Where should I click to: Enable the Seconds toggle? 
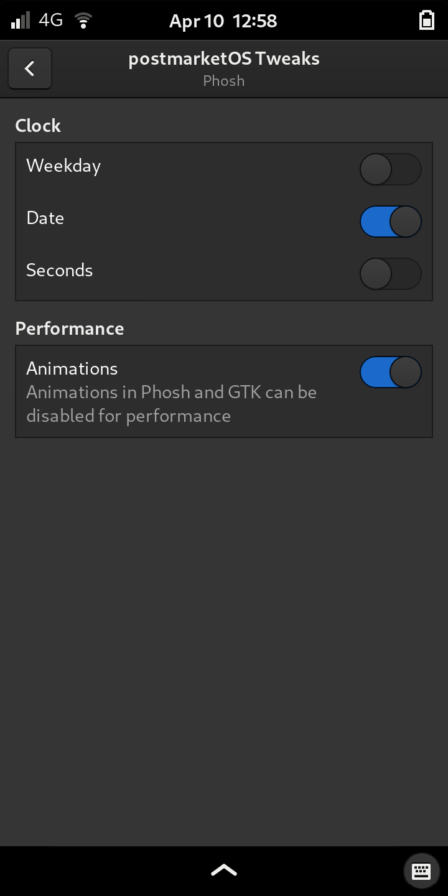pyautogui.click(x=391, y=273)
